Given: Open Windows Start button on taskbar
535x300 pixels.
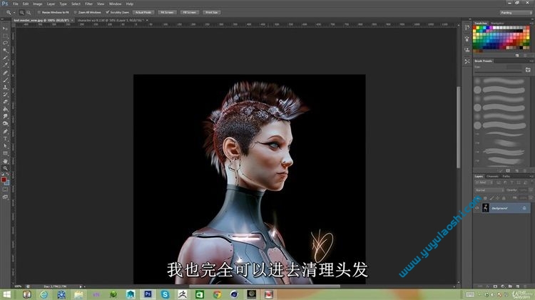Looking at the screenshot, I should [6, 294].
